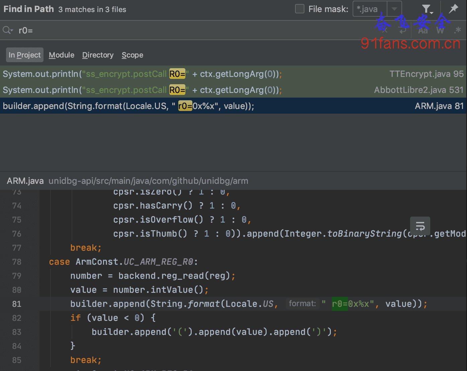The height and width of the screenshot is (371, 467).
Task: Click the 'break;' statement on line 77
Action: click(x=86, y=248)
